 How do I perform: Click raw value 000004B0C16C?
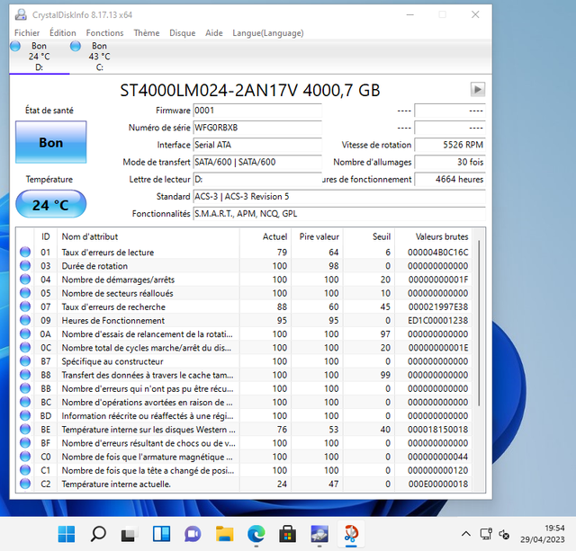[x=438, y=253]
